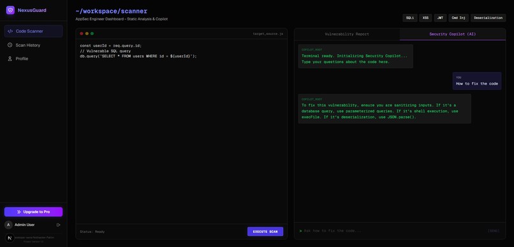Click the red dot in the editor header
The width and height of the screenshot is (514, 247).
(x=82, y=34)
